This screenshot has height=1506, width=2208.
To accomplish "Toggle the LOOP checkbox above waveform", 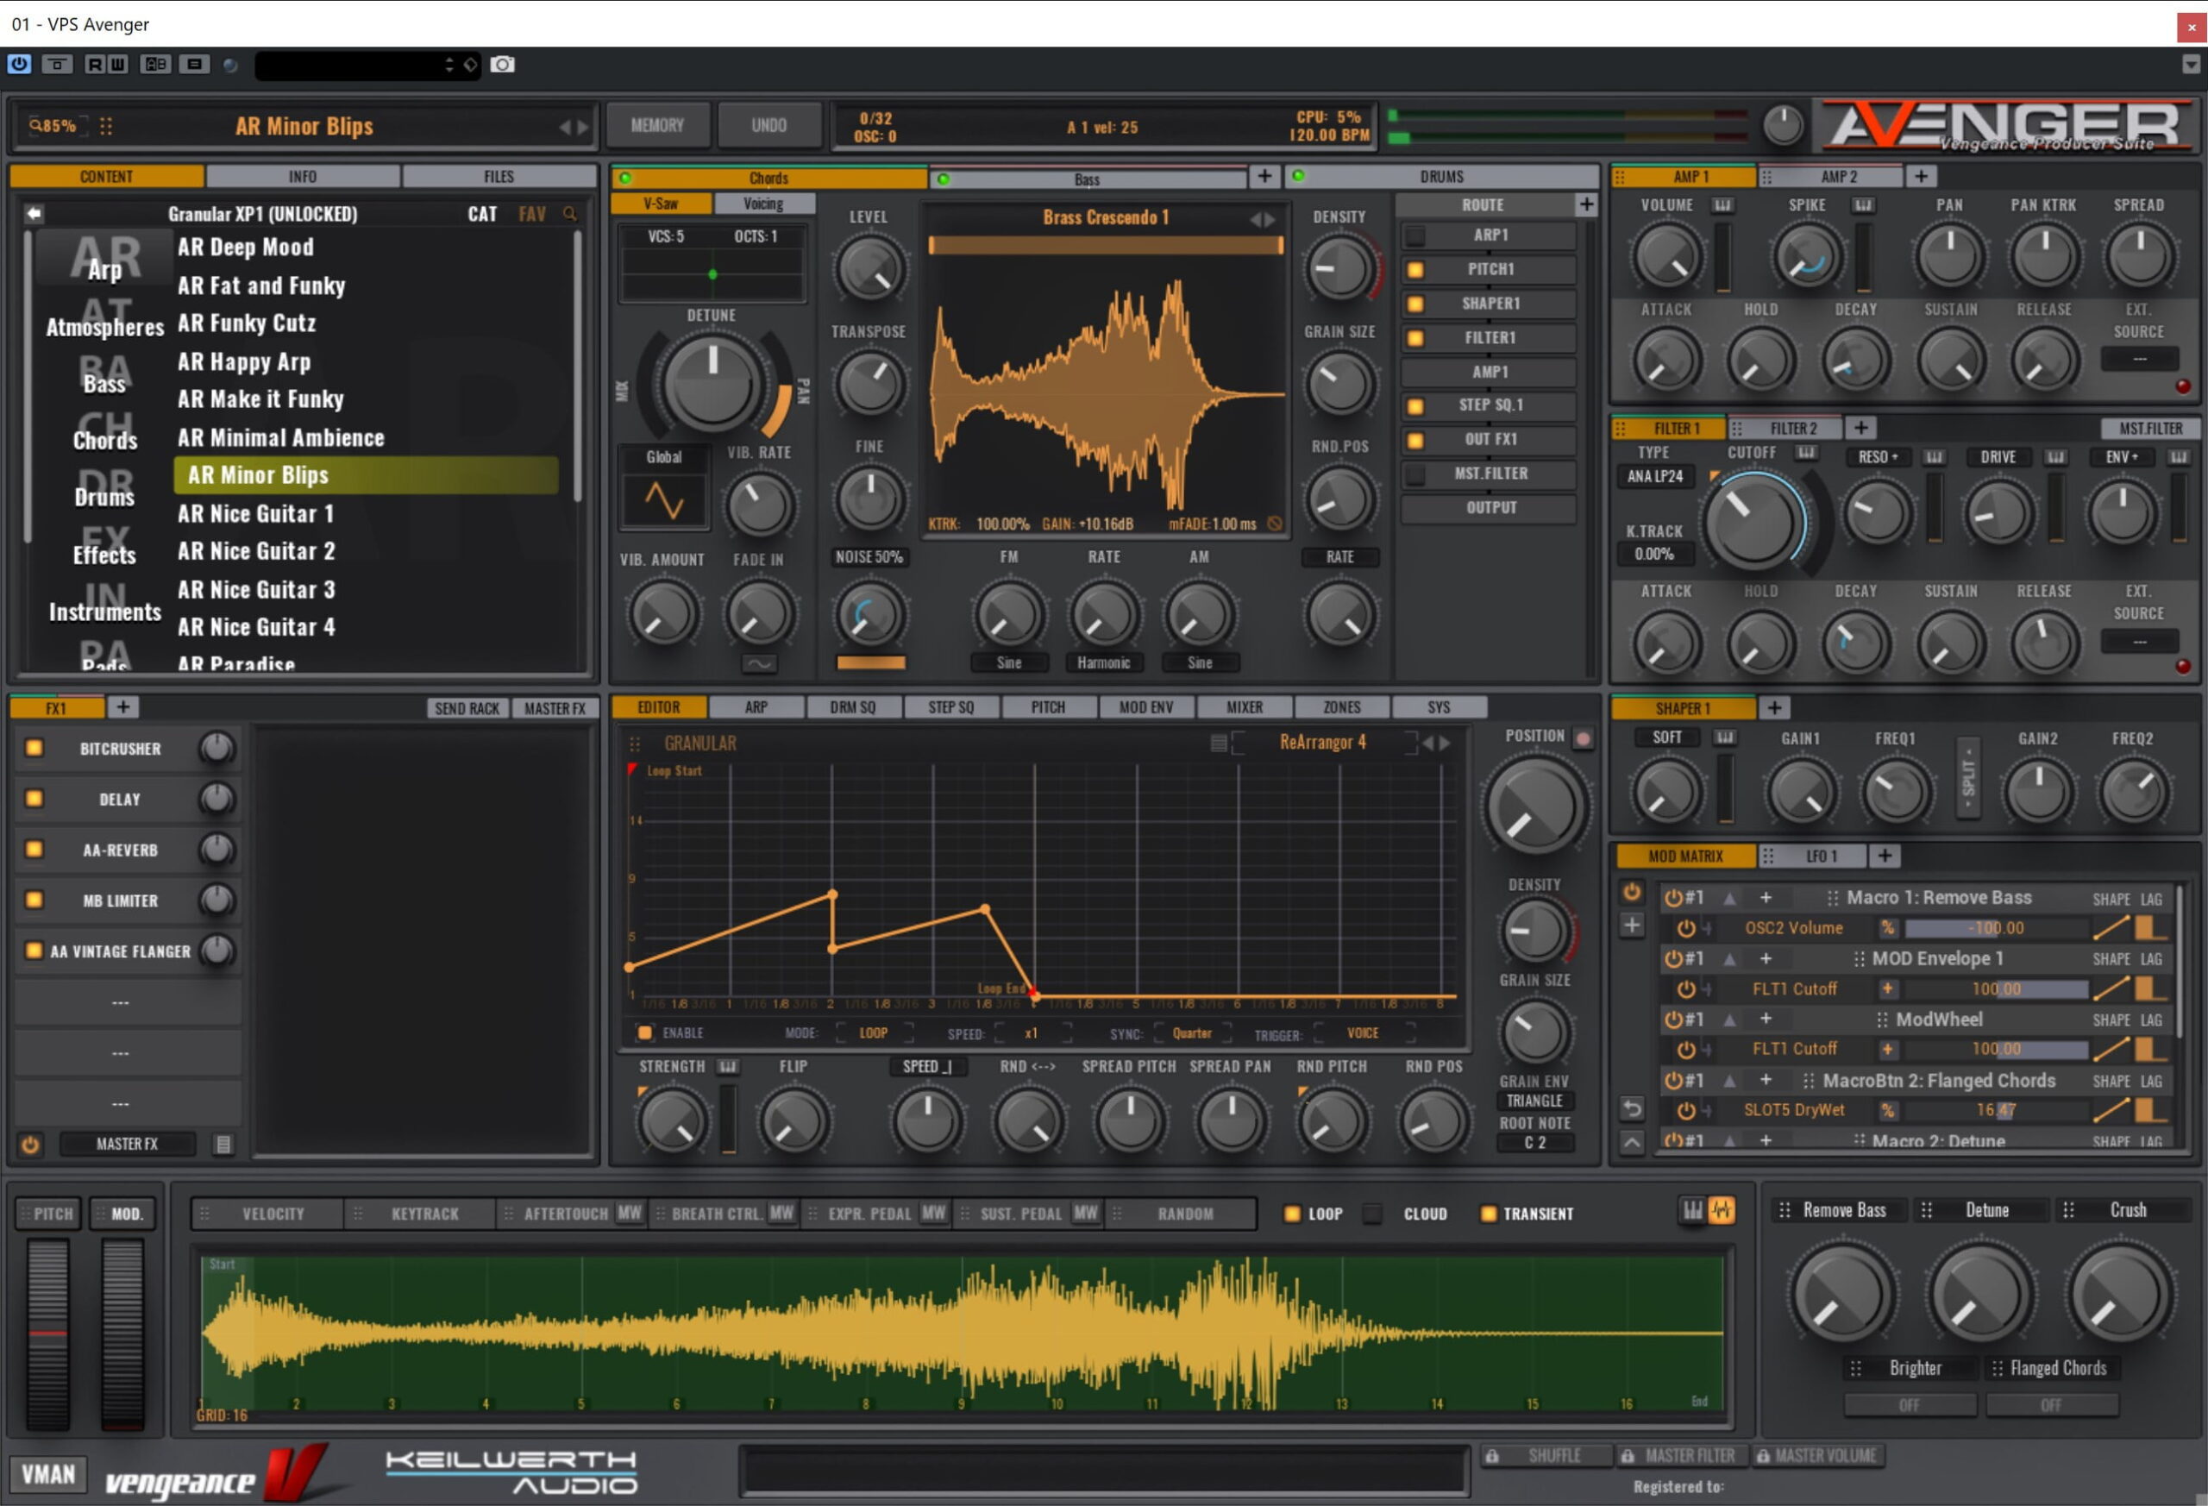I will [x=1292, y=1214].
